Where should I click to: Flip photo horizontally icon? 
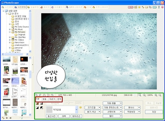tap(44, 95)
